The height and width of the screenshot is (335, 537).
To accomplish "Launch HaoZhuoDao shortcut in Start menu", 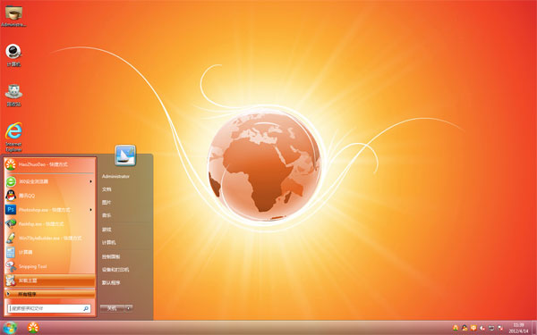I will [x=49, y=164].
